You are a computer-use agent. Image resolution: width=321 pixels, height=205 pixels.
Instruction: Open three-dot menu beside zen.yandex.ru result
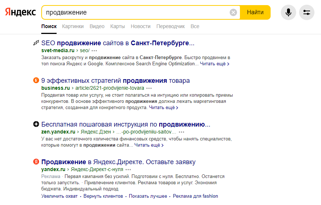(x=181, y=132)
